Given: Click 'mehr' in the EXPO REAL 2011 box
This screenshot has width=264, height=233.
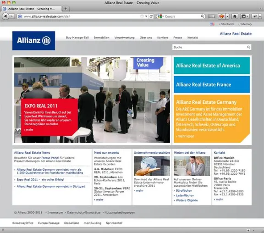Looking at the screenshot, I should pos(28,130).
